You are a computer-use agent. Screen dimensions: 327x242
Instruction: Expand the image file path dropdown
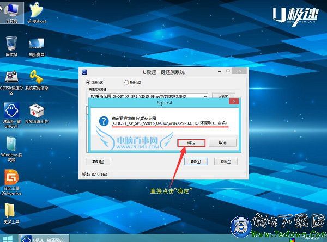205,96
